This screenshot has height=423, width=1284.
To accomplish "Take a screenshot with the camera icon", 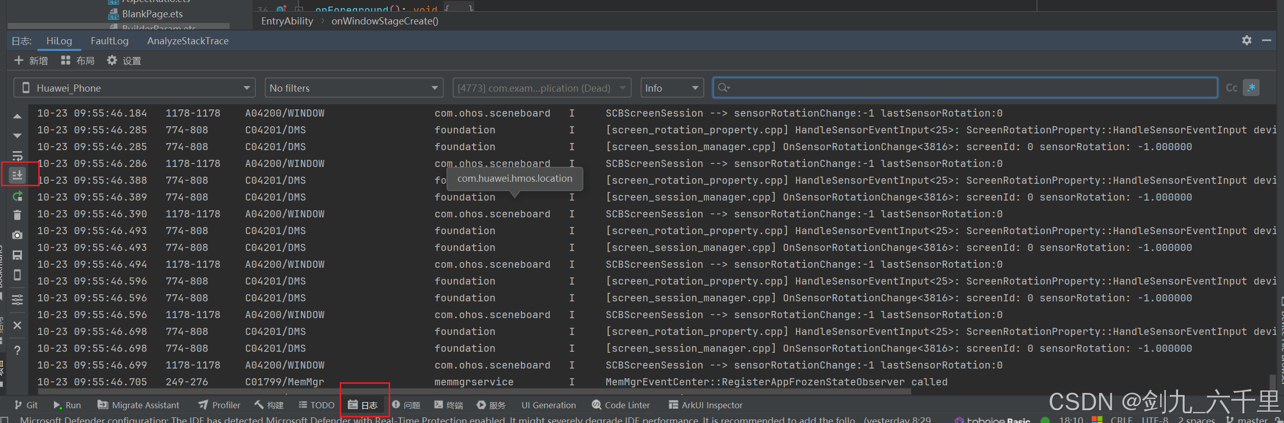I will point(17,235).
